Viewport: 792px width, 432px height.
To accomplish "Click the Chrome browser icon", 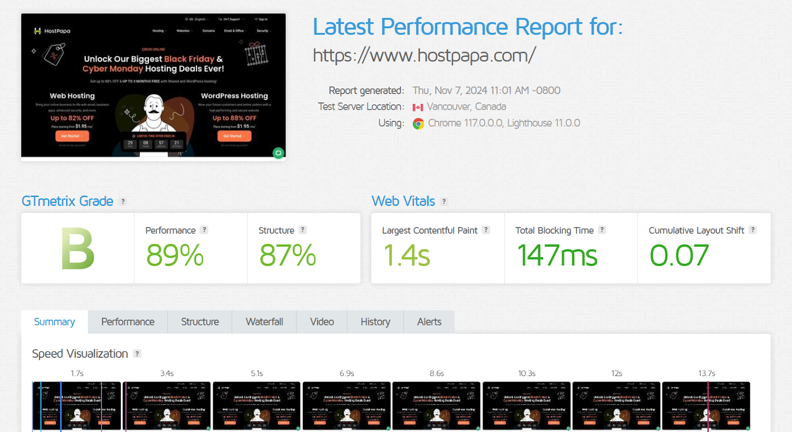I will 418,124.
